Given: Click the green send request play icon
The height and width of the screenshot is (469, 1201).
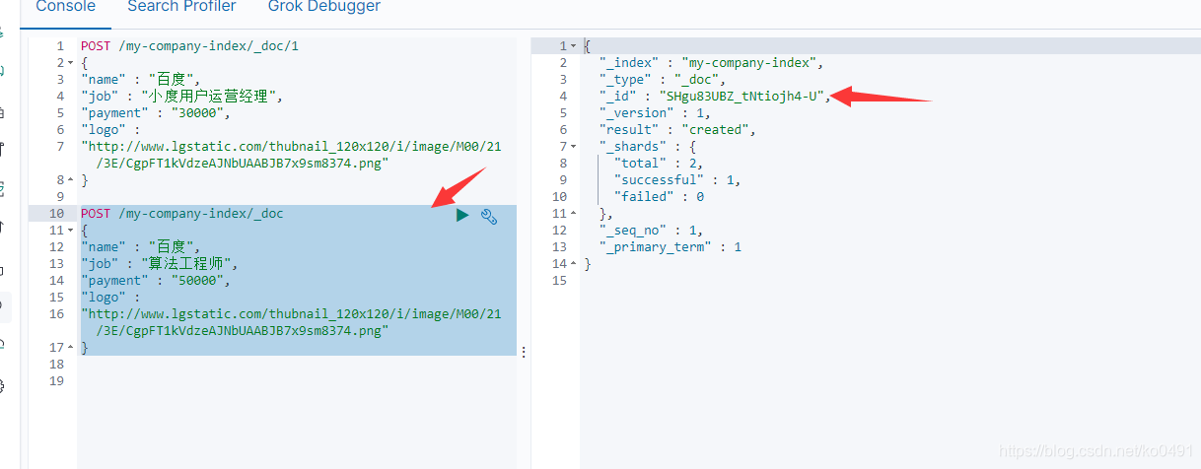Looking at the screenshot, I should [462, 215].
